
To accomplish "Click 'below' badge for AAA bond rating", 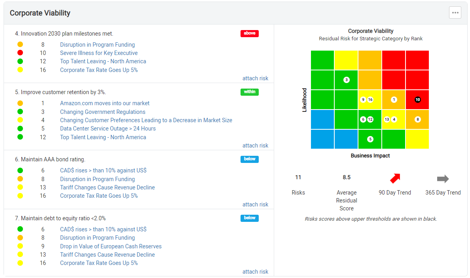I will 249,159.
